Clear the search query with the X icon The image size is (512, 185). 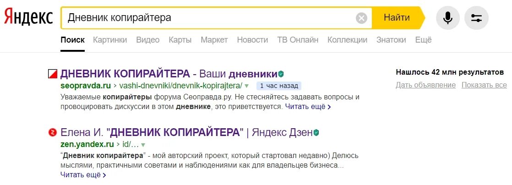coord(361,18)
